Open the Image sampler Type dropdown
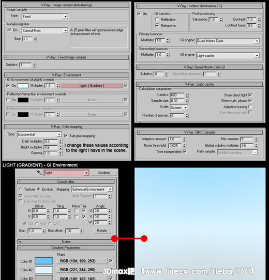269x280 pixels. tap(66, 17)
